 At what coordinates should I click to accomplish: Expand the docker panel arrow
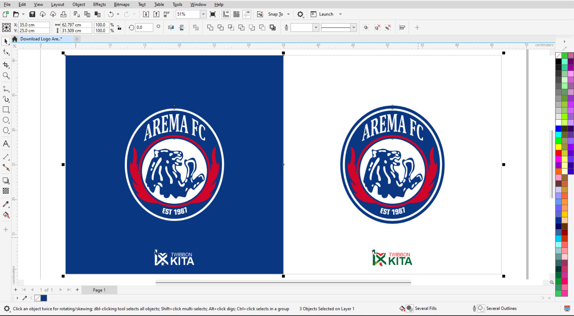(564, 41)
